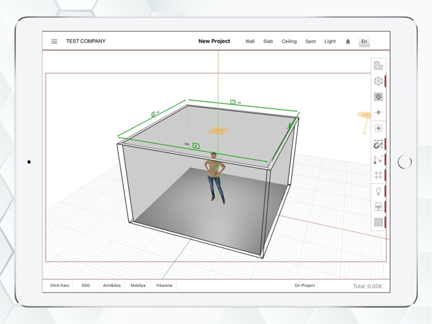Click the brick wall pattern icon

378,222
